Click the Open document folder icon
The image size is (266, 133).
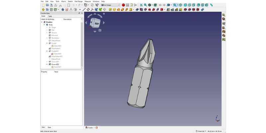(47, 5)
